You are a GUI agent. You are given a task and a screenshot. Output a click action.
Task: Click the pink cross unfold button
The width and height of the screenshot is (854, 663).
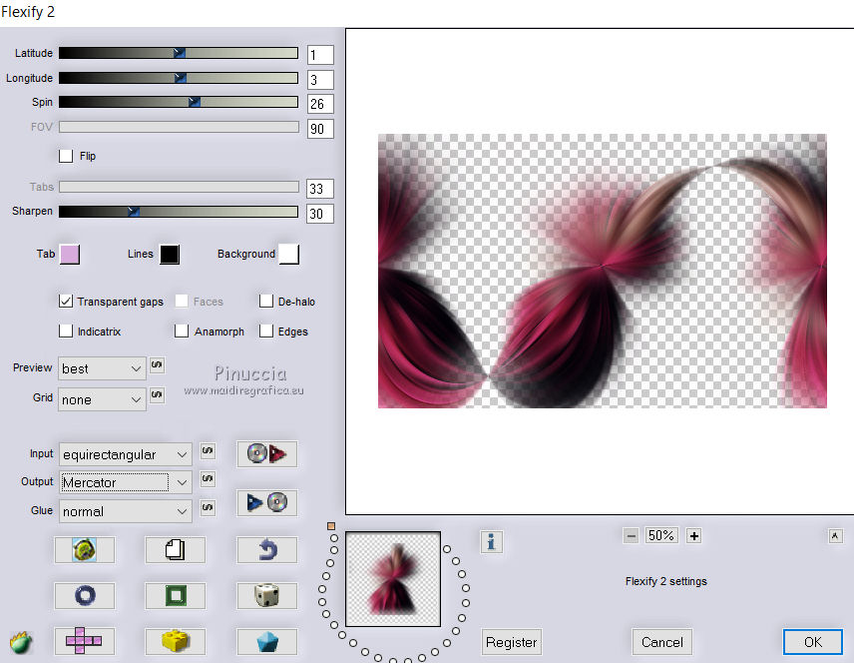click(x=85, y=641)
